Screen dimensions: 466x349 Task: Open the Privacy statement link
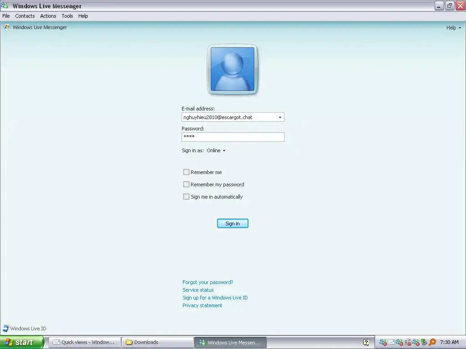[x=202, y=305]
